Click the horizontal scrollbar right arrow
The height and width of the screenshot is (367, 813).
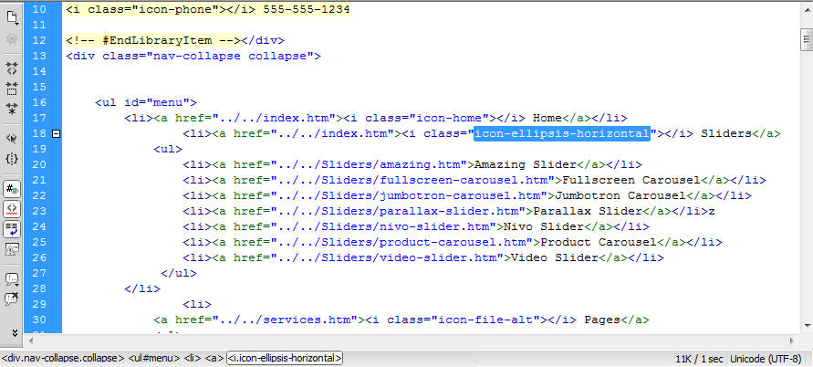[x=792, y=341]
